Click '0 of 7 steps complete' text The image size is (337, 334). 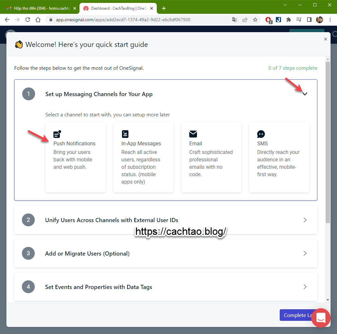click(293, 68)
